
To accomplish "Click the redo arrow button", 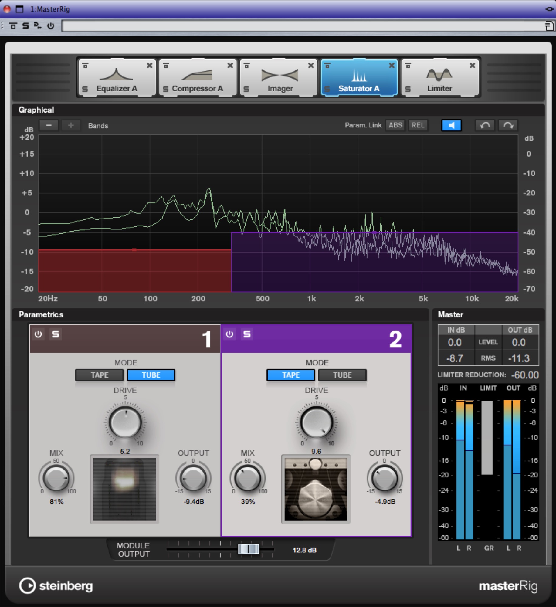I will (508, 125).
